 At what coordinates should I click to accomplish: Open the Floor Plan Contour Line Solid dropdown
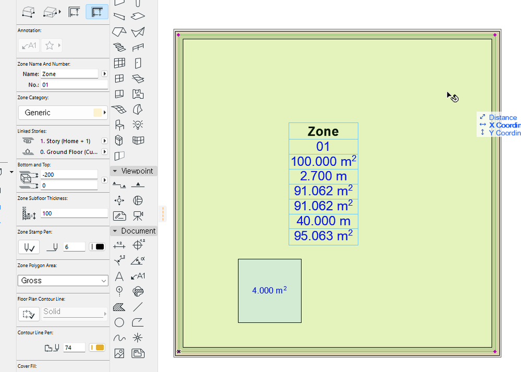click(74, 311)
